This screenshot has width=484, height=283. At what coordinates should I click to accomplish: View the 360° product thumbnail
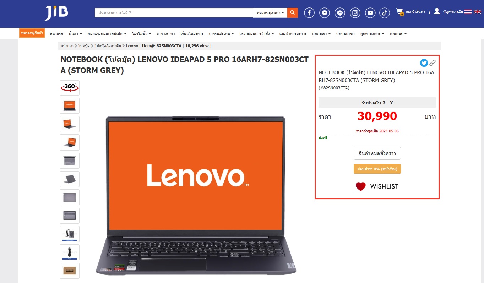point(70,87)
